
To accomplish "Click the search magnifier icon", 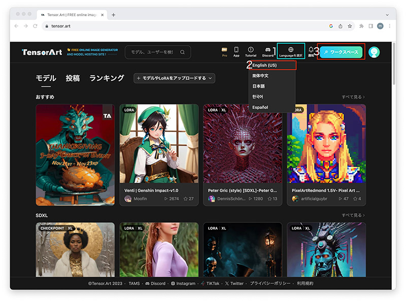I will coord(183,52).
